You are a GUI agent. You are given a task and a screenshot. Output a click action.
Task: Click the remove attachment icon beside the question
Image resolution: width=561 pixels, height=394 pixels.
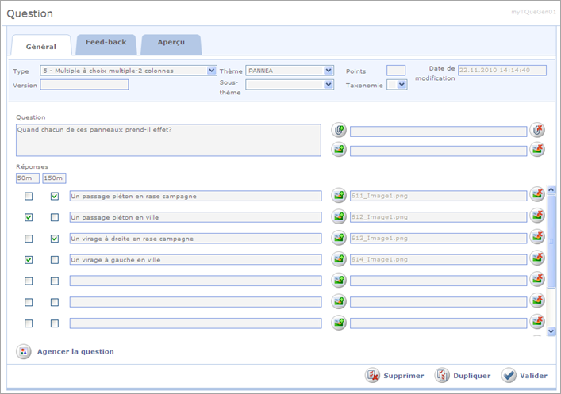pyautogui.click(x=538, y=130)
